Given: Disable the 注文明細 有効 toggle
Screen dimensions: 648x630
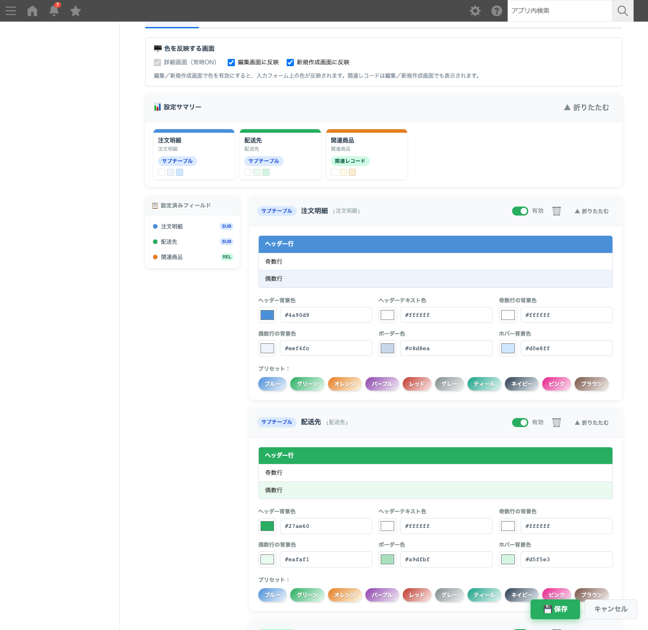Looking at the screenshot, I should [x=520, y=211].
